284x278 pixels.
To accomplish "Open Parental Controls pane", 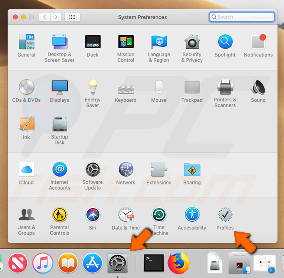I will pos(60,215).
